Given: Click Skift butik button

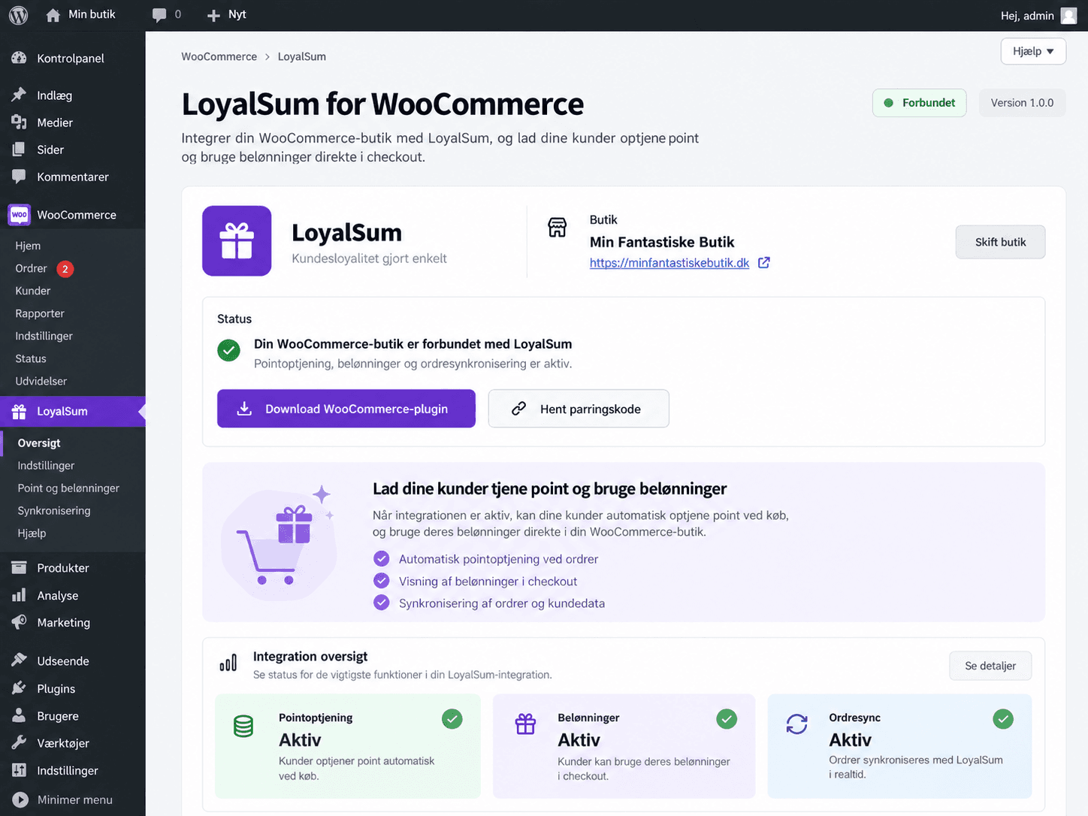Looking at the screenshot, I should click(1000, 242).
